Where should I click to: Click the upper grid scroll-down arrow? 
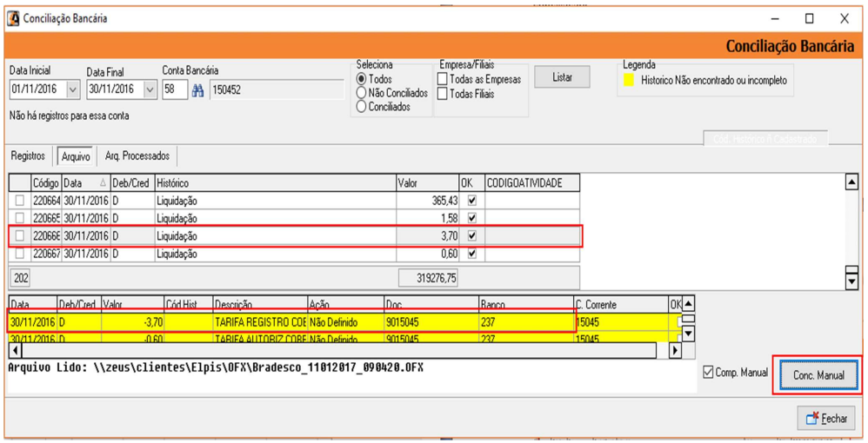852,282
